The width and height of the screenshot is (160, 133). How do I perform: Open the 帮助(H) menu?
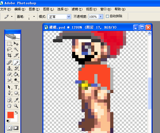120,9
